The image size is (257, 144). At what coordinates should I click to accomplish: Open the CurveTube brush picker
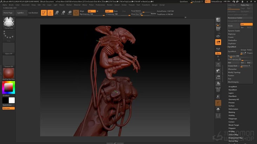point(9,23)
